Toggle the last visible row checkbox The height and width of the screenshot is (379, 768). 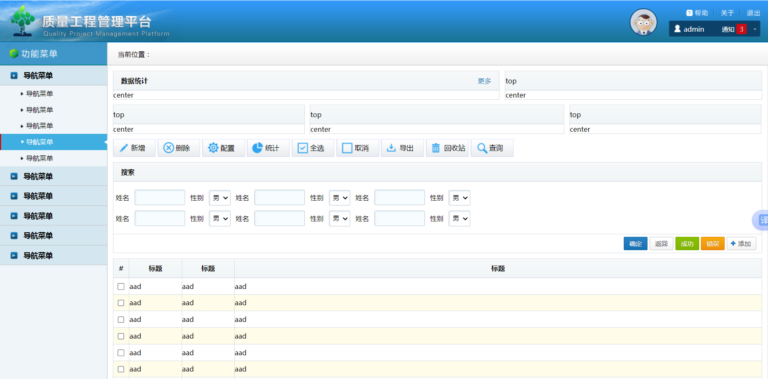(121, 369)
